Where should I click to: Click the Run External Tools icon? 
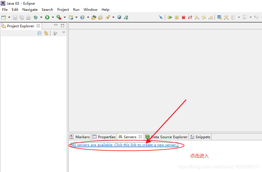(x=59, y=17)
